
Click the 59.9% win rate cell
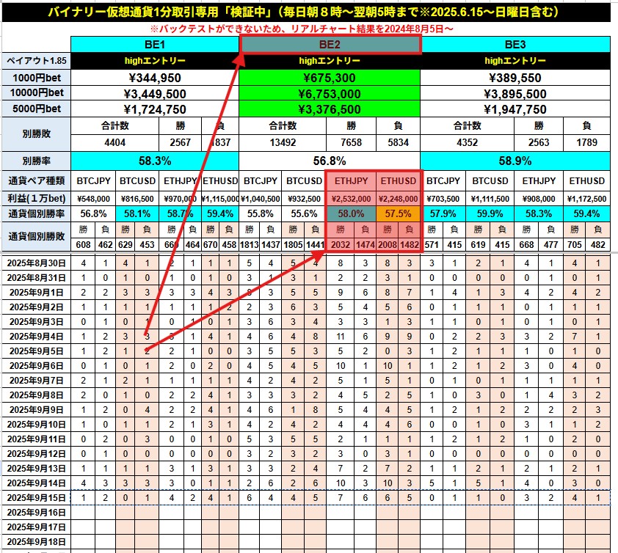point(490,214)
